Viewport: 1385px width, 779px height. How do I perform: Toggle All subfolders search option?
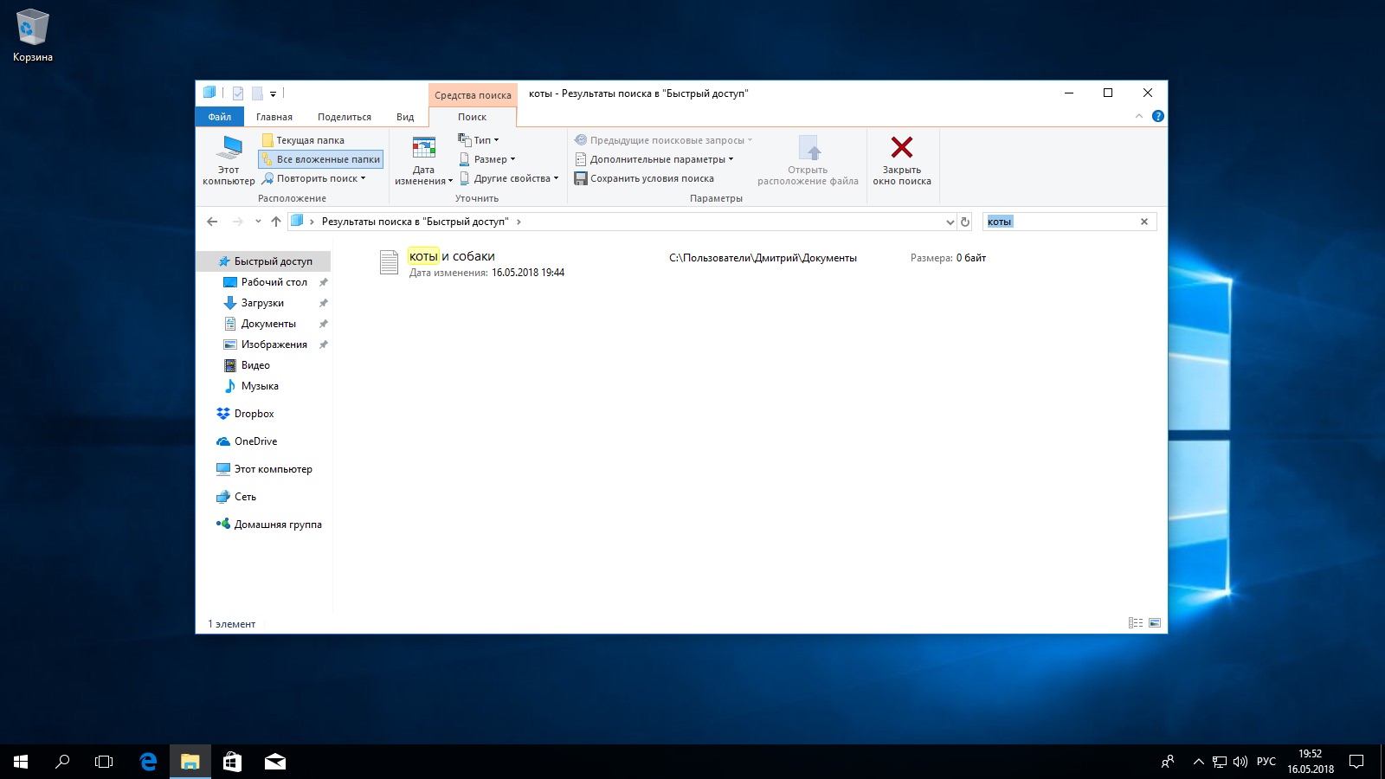(321, 159)
